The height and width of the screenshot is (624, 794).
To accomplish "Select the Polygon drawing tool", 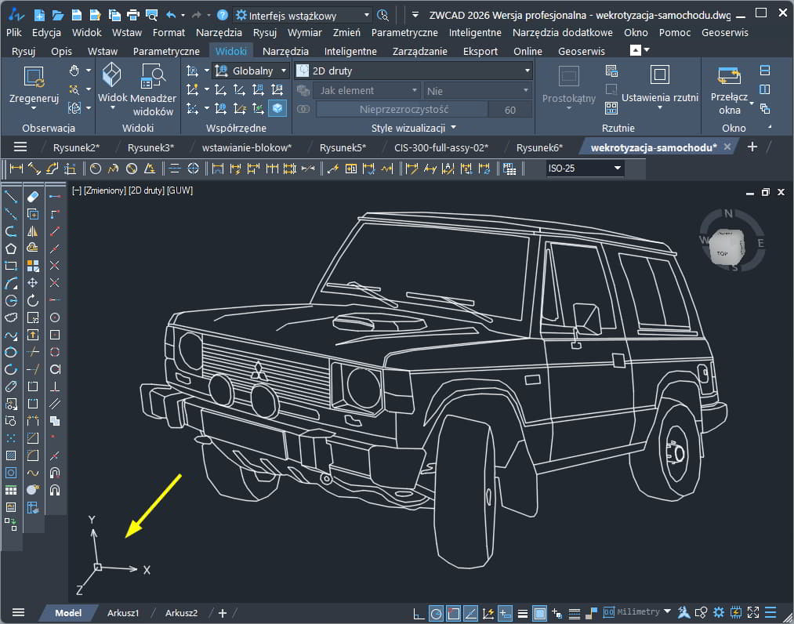I will tap(11, 249).
